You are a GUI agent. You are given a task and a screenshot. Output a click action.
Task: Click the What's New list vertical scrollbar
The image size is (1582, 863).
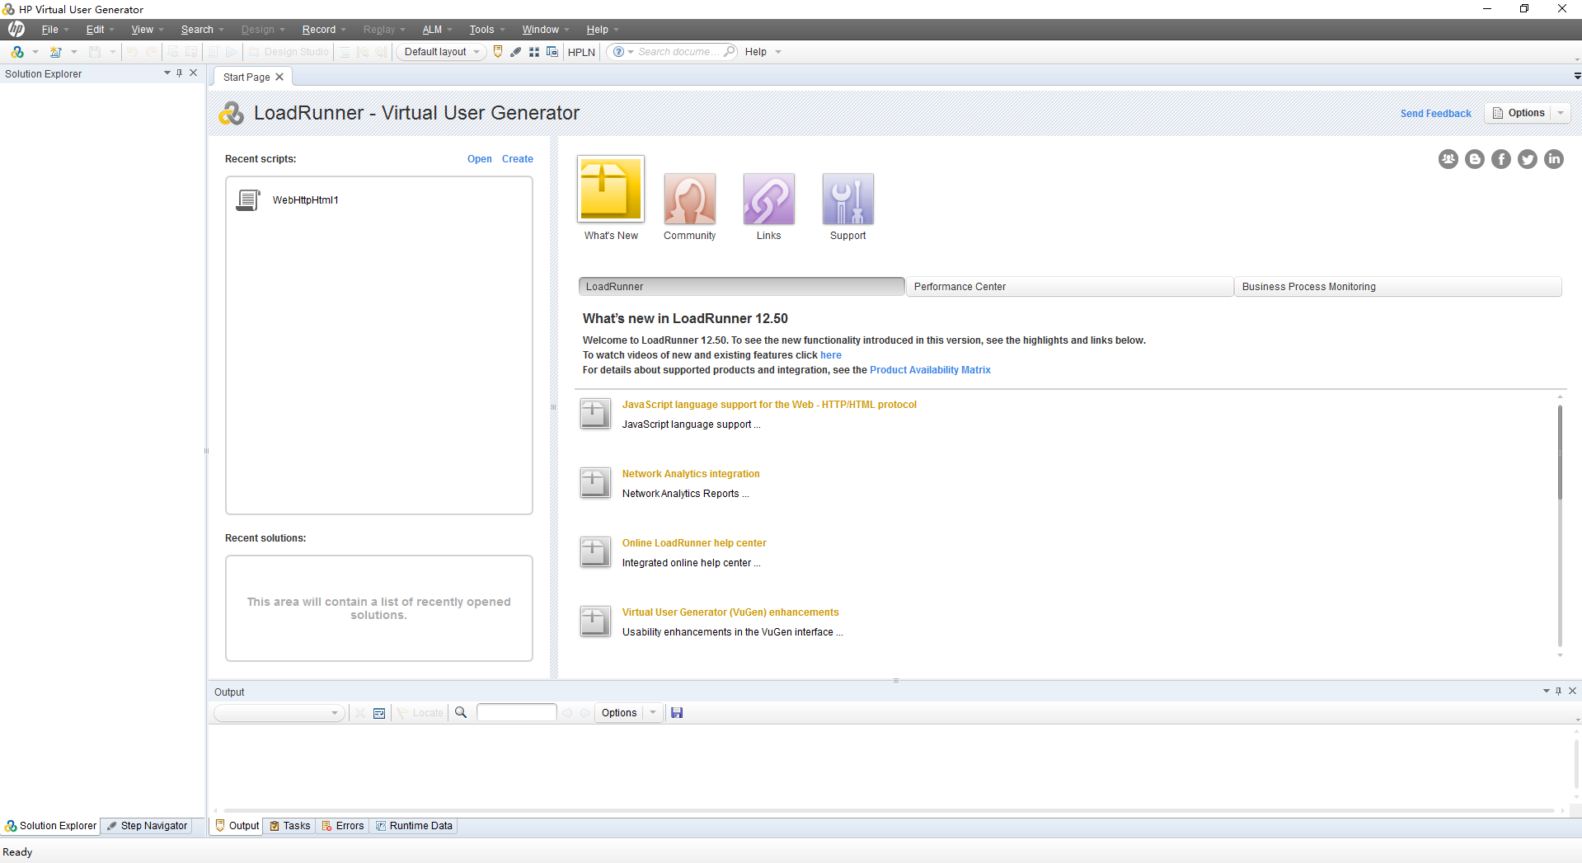(1560, 452)
